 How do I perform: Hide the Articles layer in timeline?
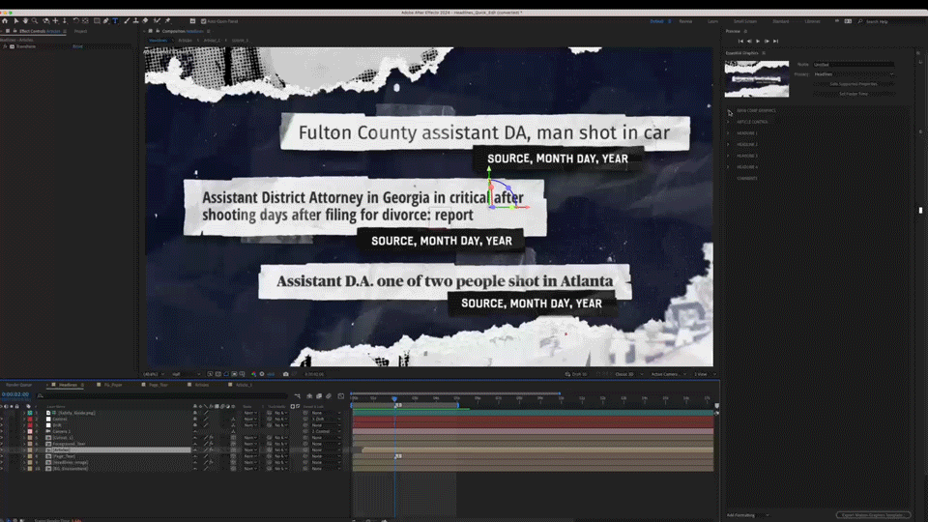pos(2,449)
